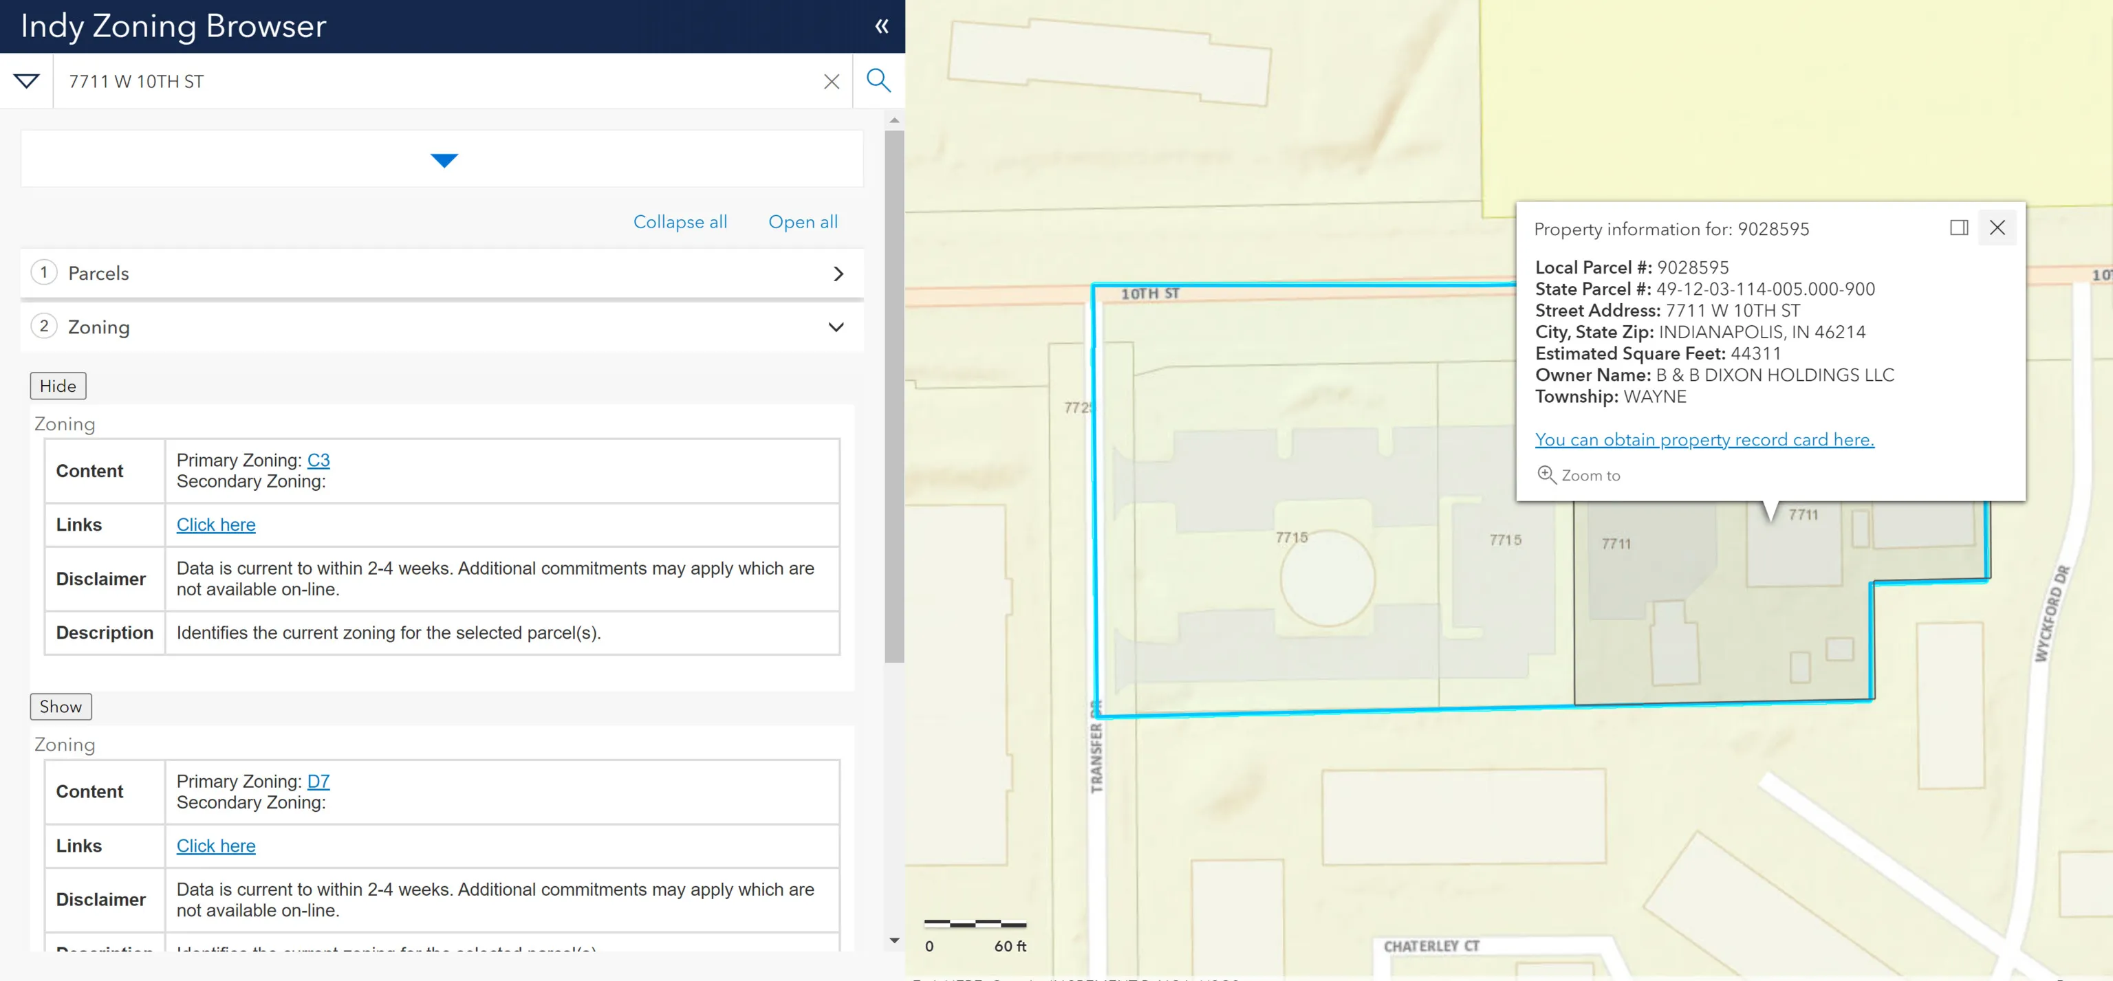Open the C3 primary zoning link
This screenshot has height=981, width=2113.
point(318,461)
